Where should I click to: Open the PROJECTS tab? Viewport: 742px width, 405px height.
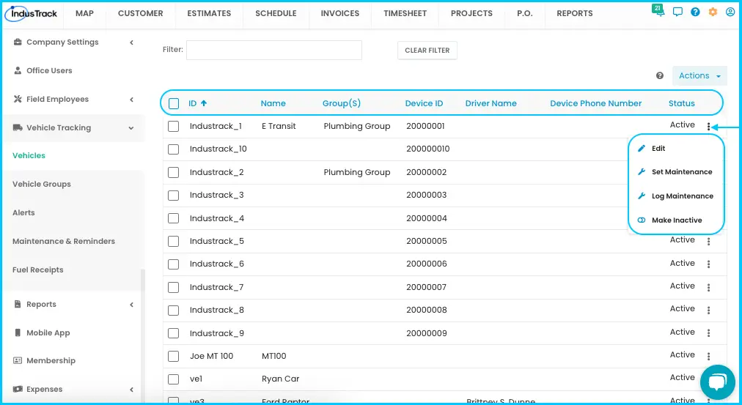(471, 14)
